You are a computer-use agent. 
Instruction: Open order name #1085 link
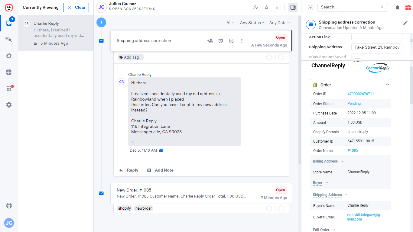click(353, 150)
